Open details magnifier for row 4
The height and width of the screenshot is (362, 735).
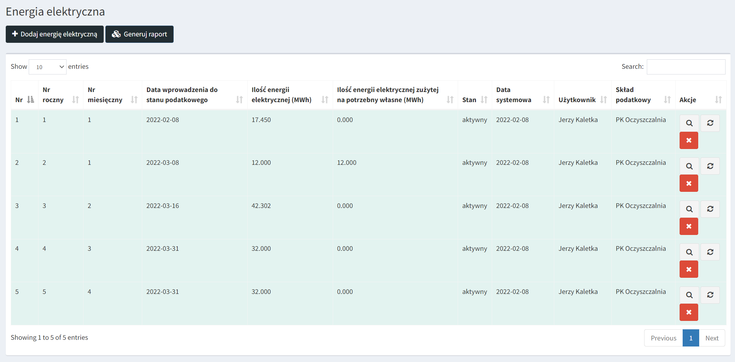click(689, 252)
